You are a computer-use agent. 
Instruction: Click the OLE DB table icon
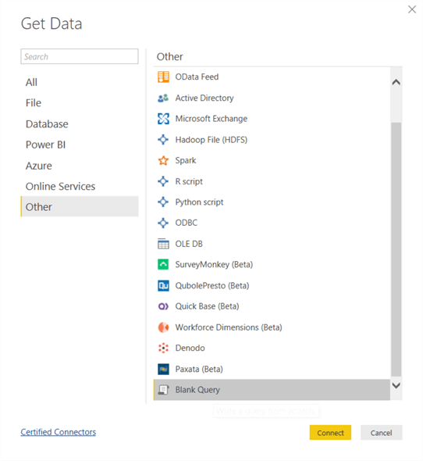click(163, 244)
